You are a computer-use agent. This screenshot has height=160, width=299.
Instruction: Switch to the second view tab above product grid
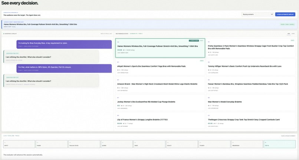[x=293, y=34]
